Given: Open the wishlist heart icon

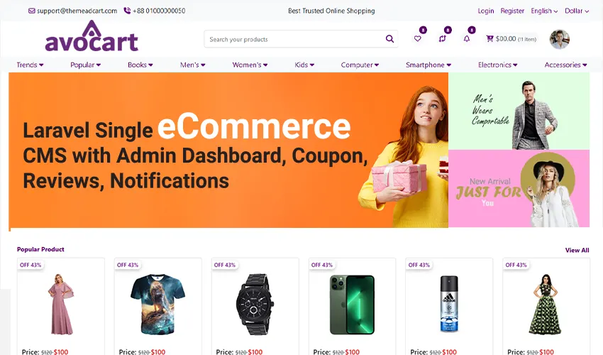Looking at the screenshot, I should pos(418,38).
